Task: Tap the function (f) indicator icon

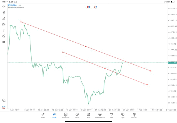Action: [x=4, y=30]
